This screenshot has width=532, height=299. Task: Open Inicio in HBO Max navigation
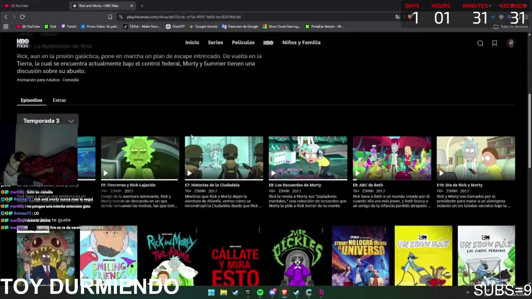point(192,42)
